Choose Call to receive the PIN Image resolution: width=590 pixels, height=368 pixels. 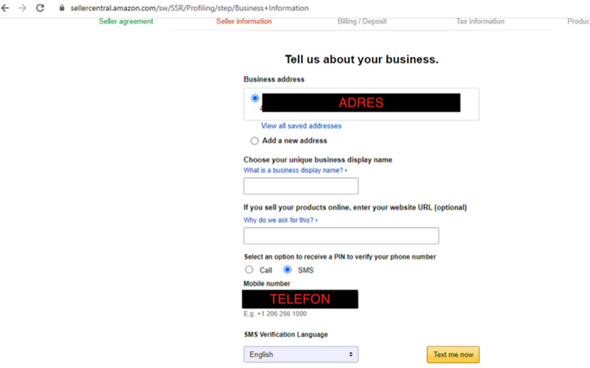(x=249, y=270)
